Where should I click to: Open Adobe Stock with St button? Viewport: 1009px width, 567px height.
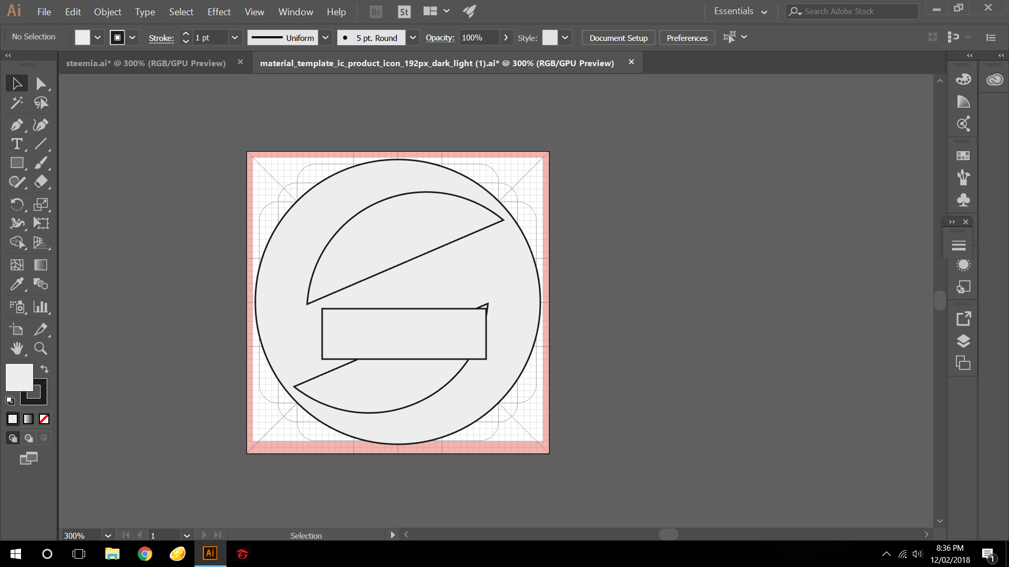(x=404, y=12)
